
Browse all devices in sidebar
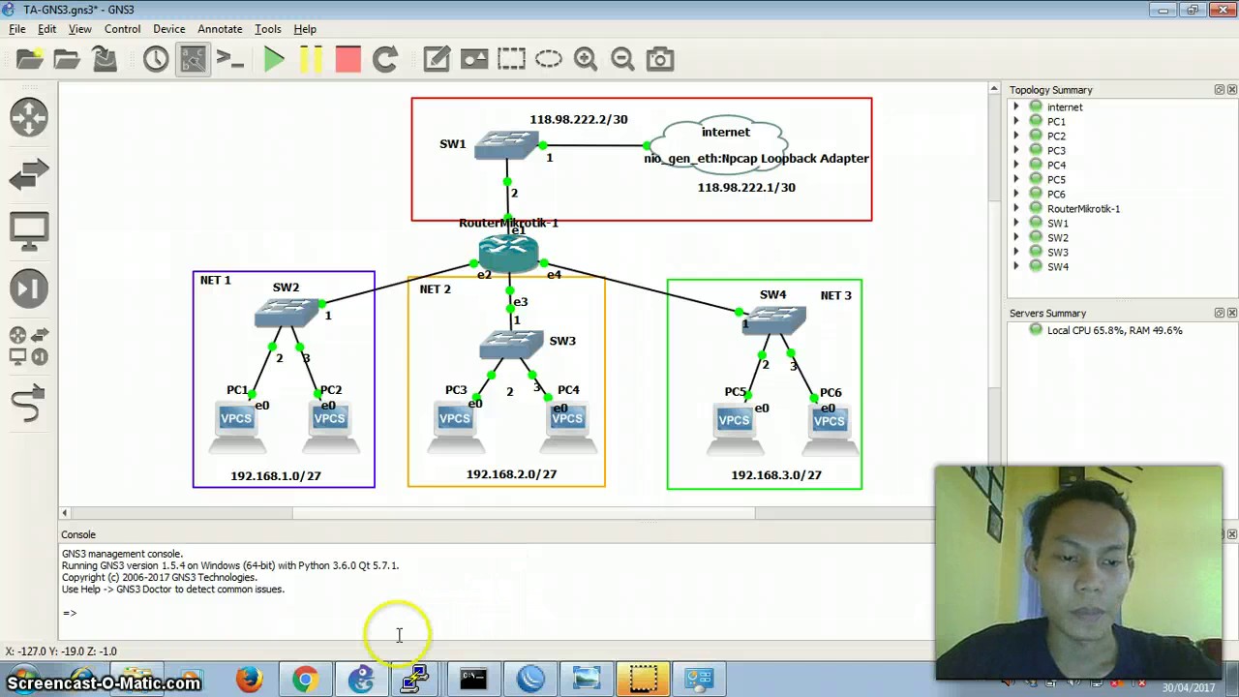(x=29, y=346)
